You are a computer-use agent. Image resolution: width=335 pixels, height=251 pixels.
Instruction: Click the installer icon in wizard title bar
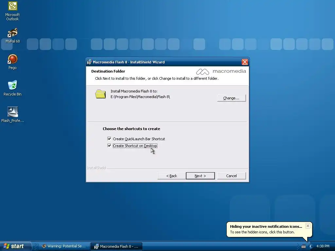point(89,62)
